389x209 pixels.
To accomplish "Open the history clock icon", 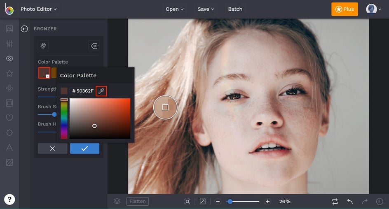I will [380, 202].
